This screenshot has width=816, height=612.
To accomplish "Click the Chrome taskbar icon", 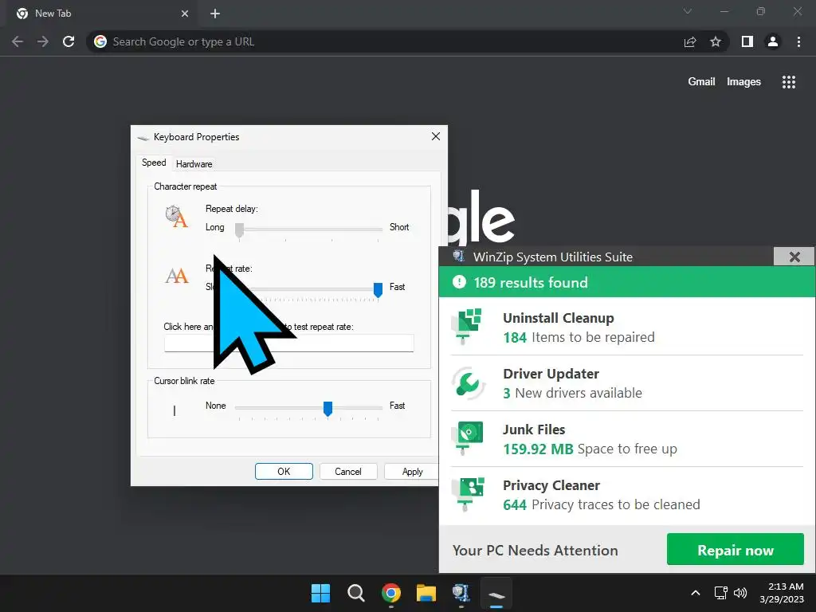I will (390, 593).
